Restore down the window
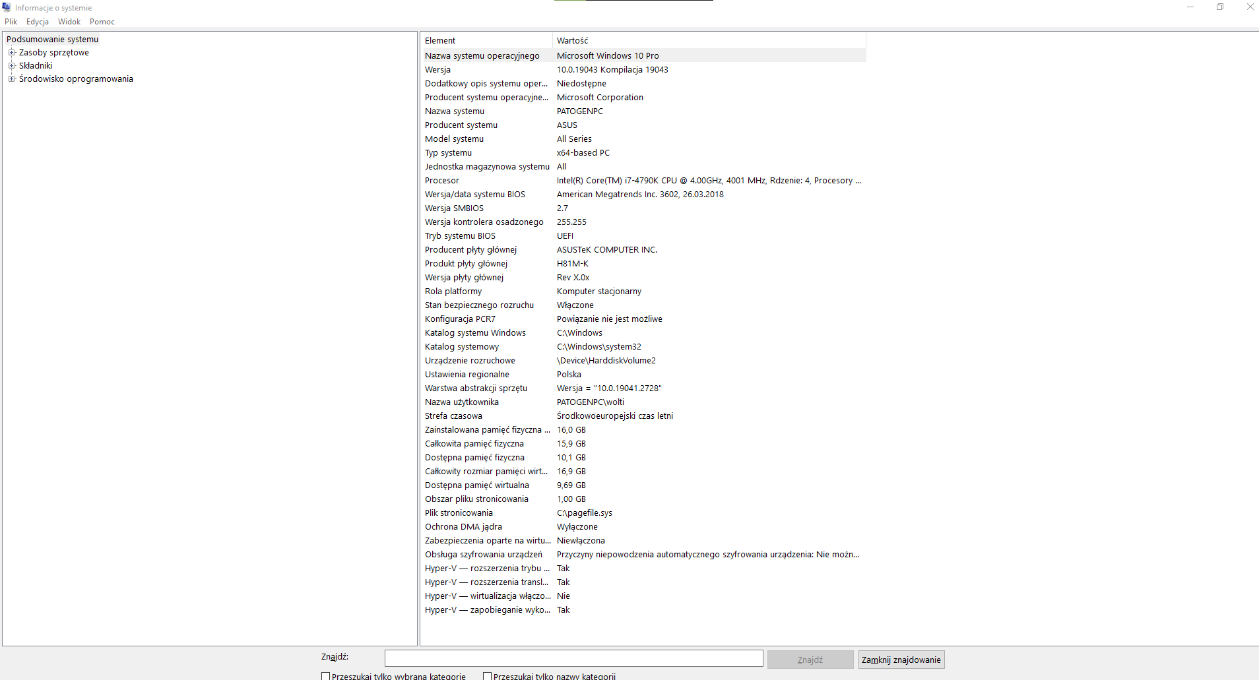 click(1220, 7)
